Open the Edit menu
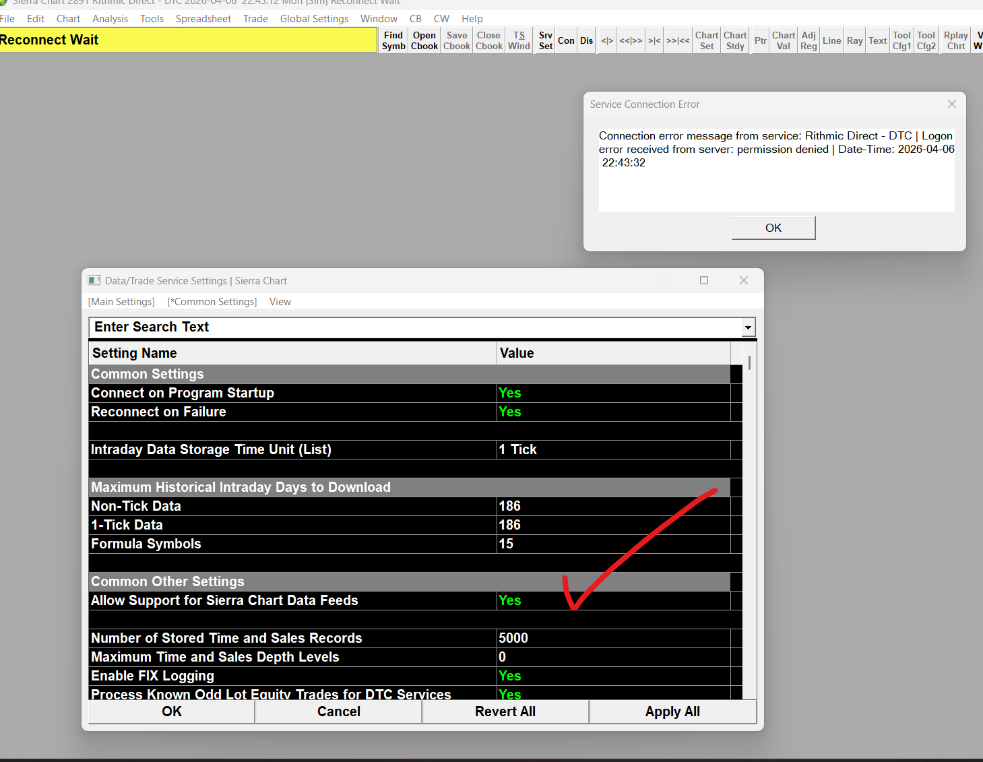Viewport: 983px width, 762px height. (36, 19)
